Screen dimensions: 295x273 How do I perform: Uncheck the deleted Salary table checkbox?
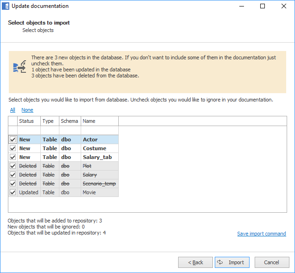(x=13, y=175)
